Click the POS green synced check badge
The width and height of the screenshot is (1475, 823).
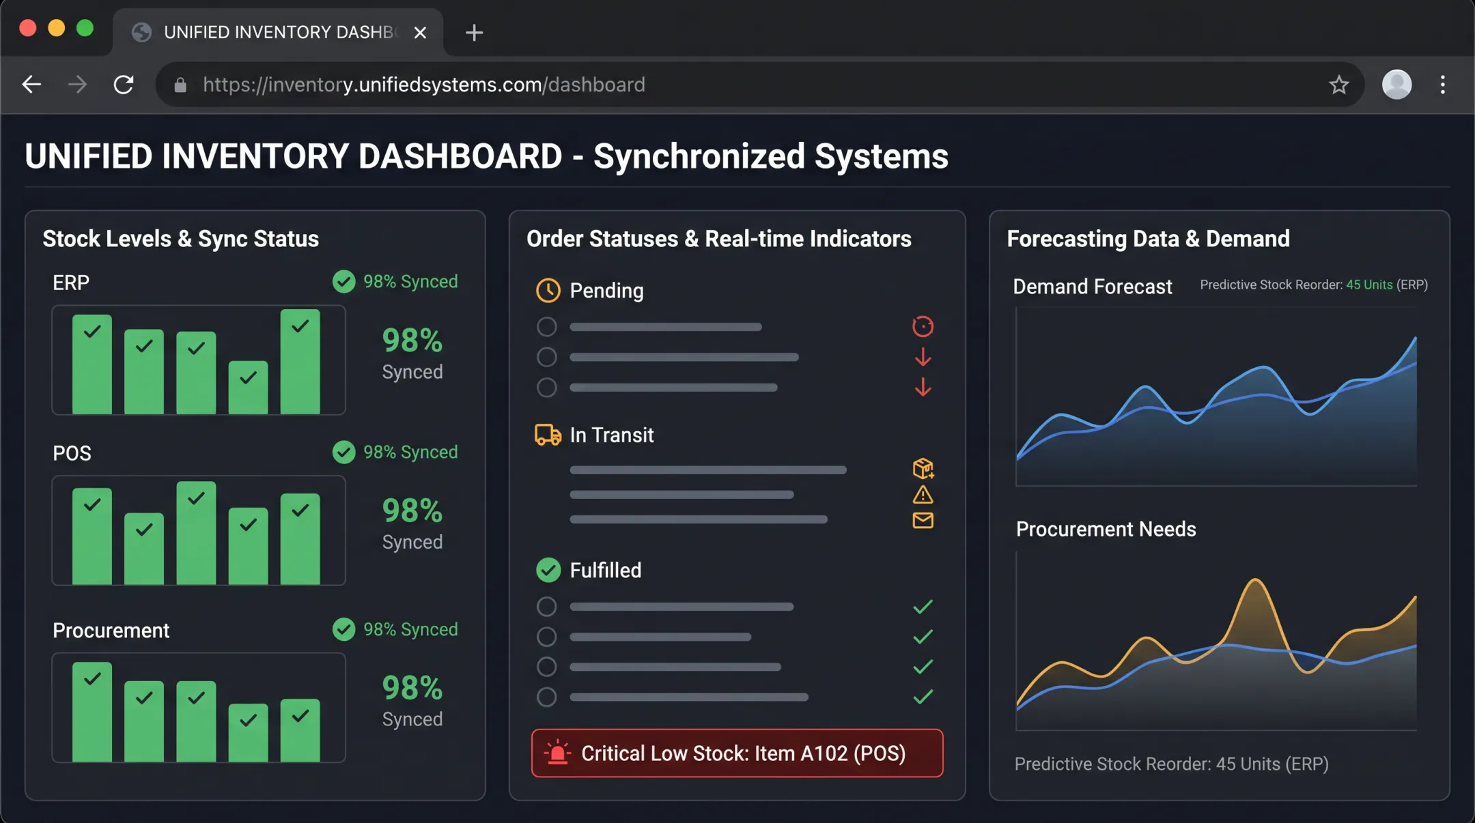[343, 452]
